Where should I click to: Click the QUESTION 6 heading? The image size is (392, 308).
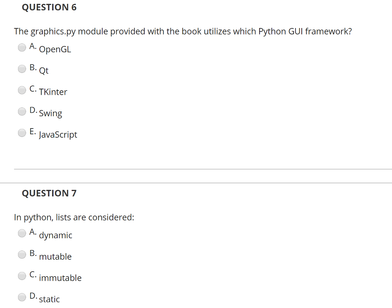click(x=49, y=7)
